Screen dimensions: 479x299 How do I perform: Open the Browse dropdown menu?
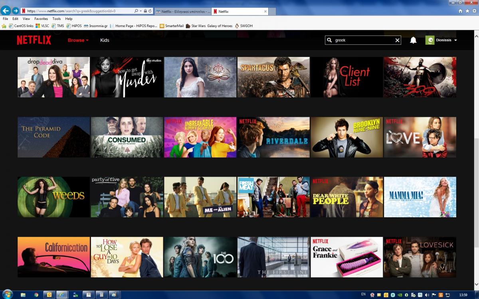78,40
